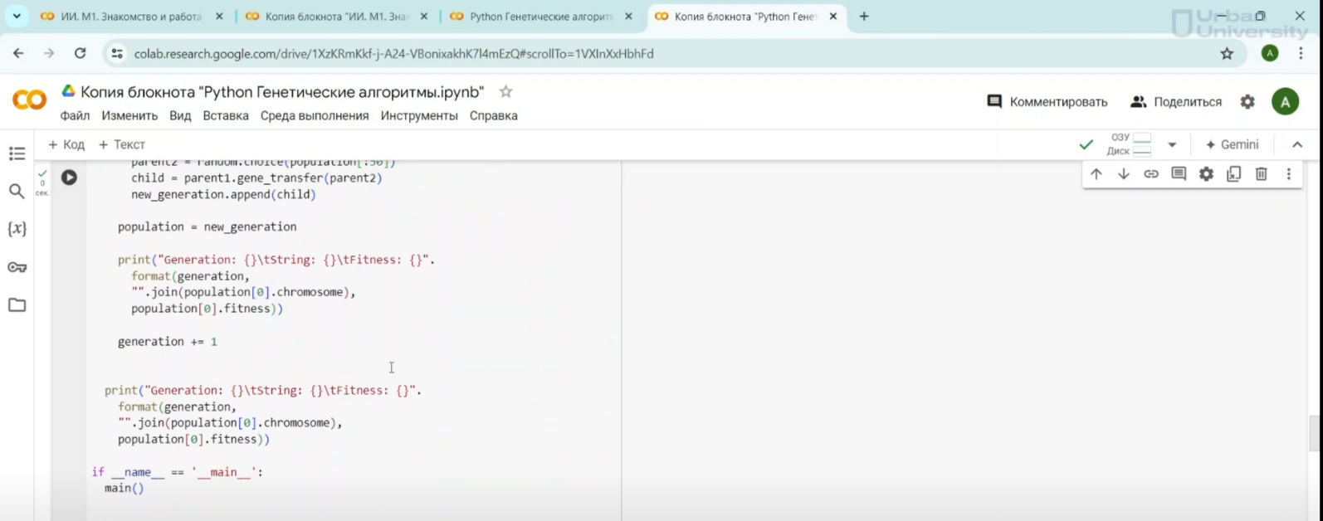The image size is (1323, 521).
Task: Open the search panel in sidebar
Action: click(17, 192)
